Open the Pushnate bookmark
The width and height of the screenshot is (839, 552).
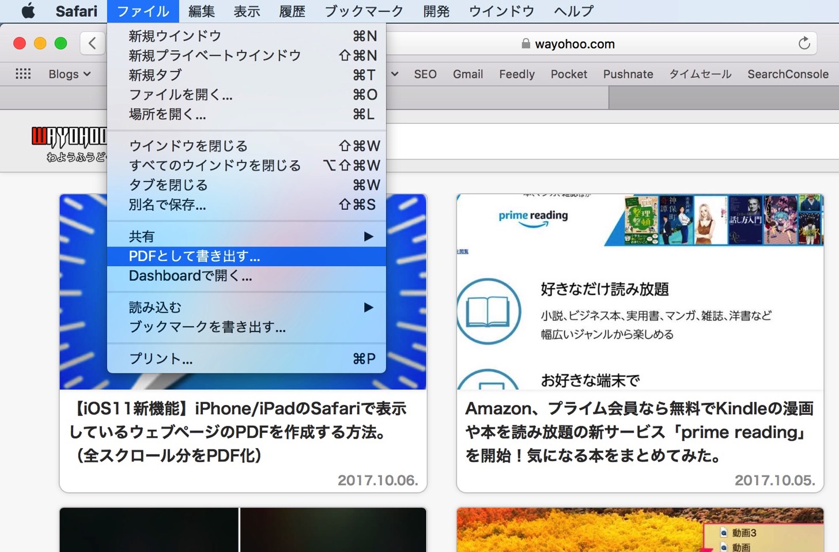pos(628,74)
